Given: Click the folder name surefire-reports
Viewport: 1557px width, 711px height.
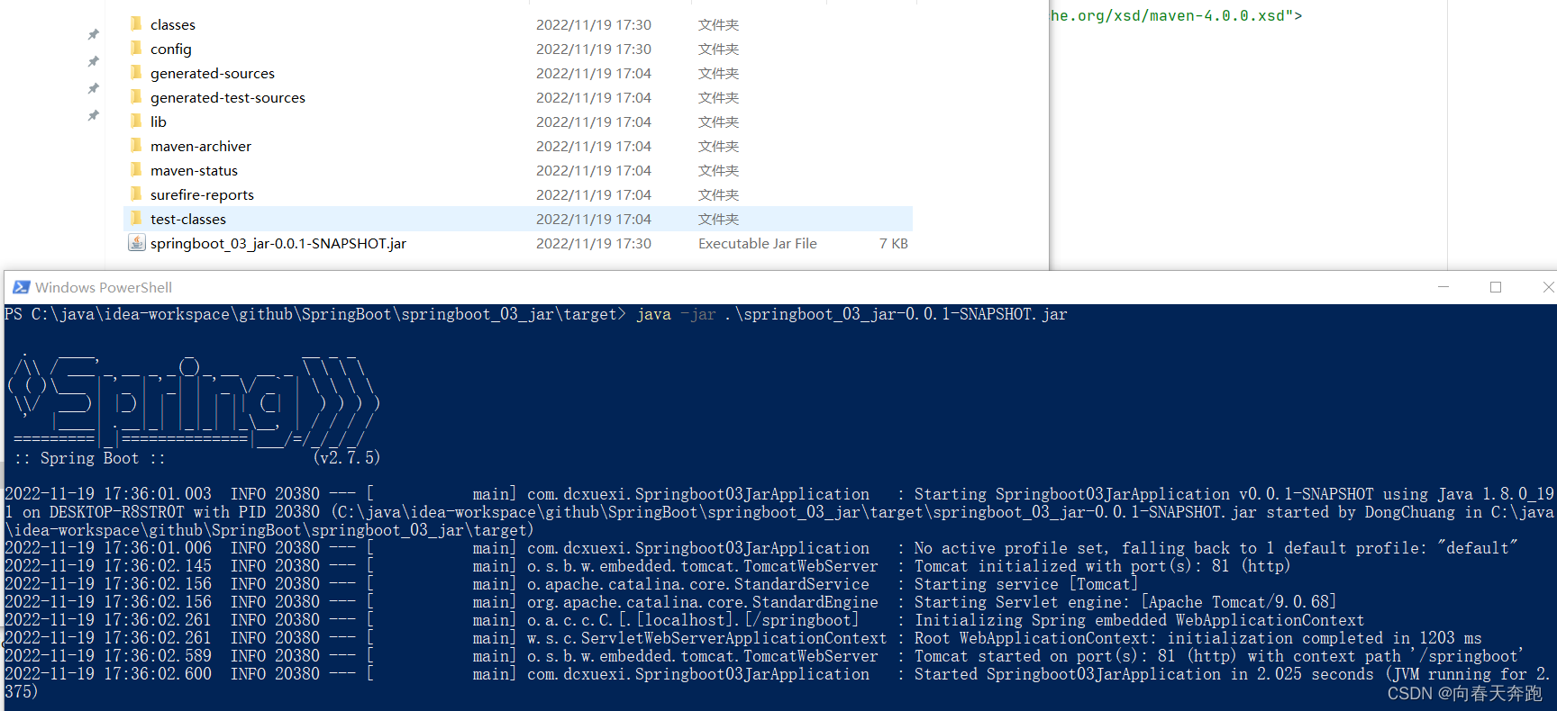Looking at the screenshot, I should [202, 194].
